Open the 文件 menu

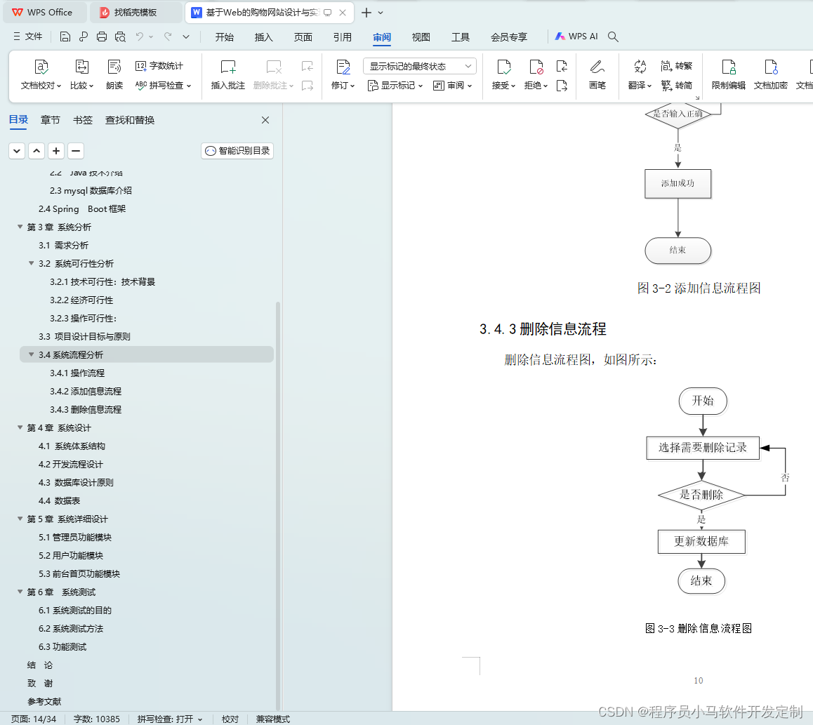tap(28, 36)
